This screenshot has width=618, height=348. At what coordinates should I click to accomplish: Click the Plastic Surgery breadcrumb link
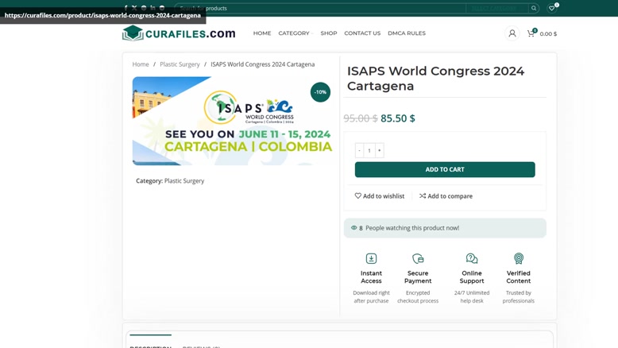pyautogui.click(x=180, y=64)
